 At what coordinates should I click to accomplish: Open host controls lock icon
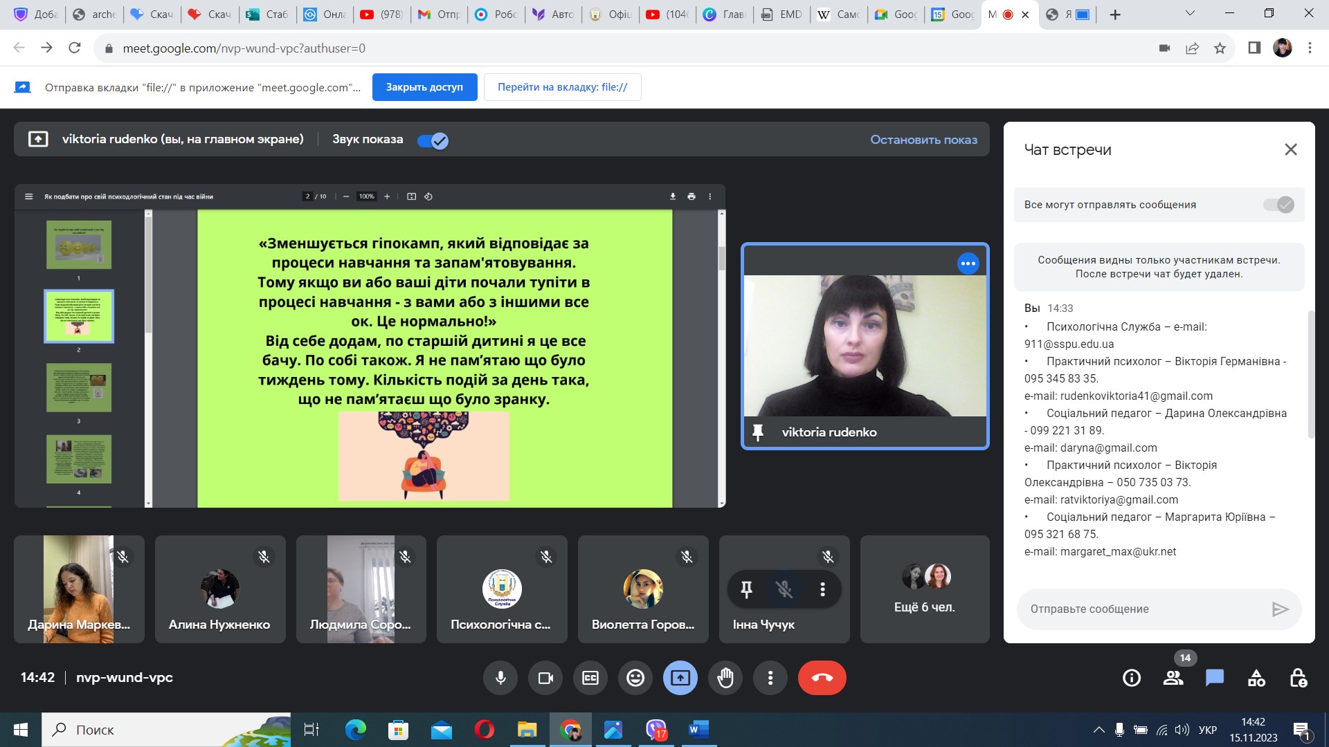(x=1298, y=678)
